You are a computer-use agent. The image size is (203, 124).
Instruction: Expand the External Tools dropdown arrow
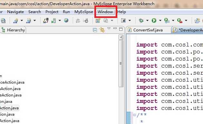186,21
